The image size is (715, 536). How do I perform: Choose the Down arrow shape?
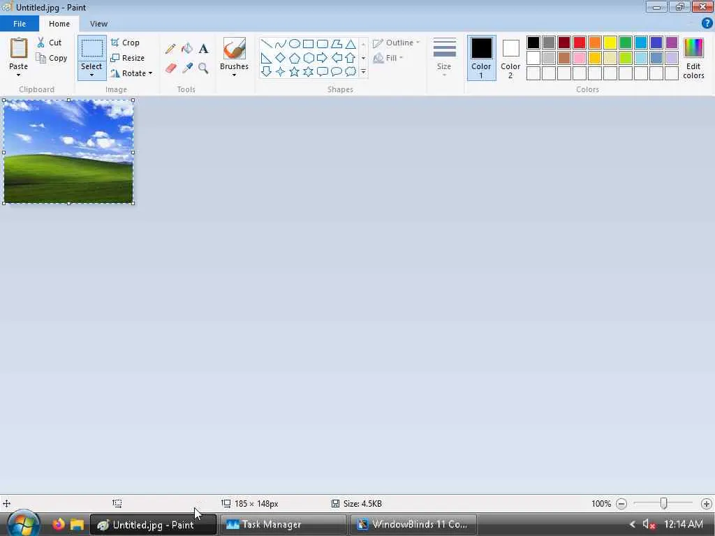pos(266,72)
